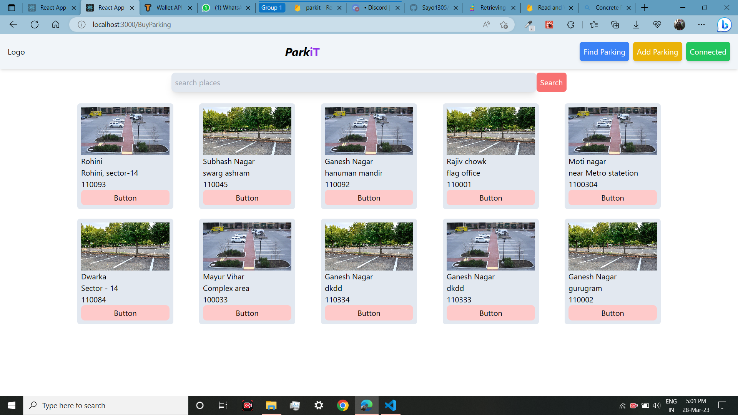Click the browser refresh icon
The height and width of the screenshot is (415, 738).
click(35, 25)
